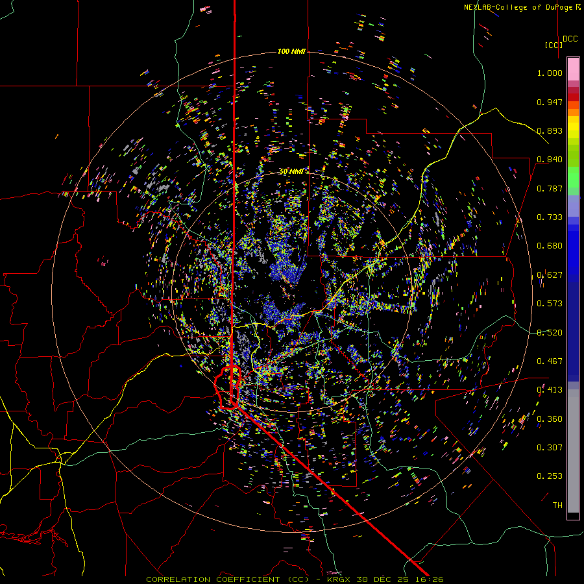The width and height of the screenshot is (584, 584).
Task: Click the 0.520 color bar value
Action: pyautogui.click(x=550, y=333)
